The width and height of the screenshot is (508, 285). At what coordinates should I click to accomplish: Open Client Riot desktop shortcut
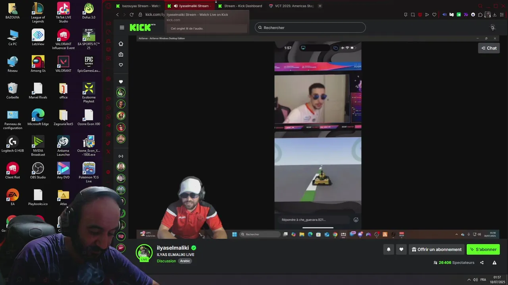pos(13,171)
